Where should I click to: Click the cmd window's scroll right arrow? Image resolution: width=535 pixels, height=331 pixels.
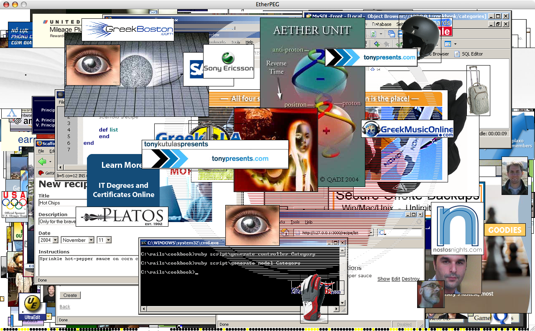(x=336, y=309)
